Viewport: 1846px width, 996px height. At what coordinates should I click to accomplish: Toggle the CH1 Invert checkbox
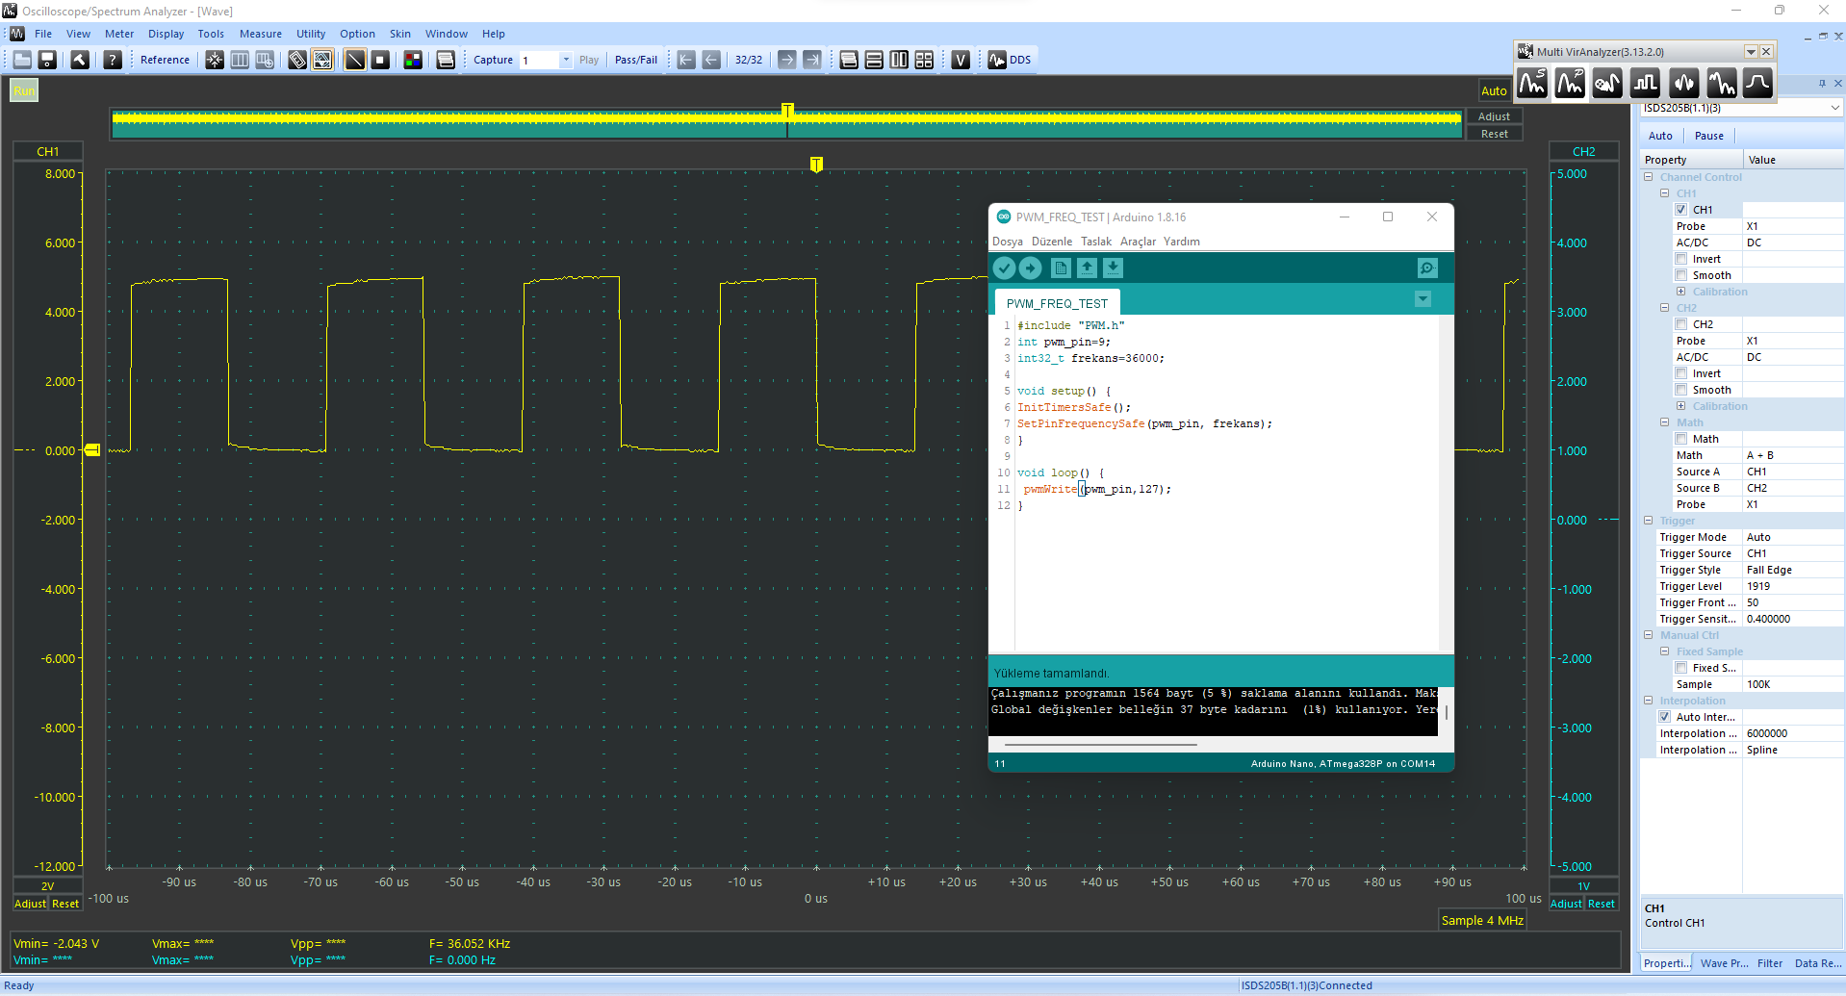tap(1681, 259)
